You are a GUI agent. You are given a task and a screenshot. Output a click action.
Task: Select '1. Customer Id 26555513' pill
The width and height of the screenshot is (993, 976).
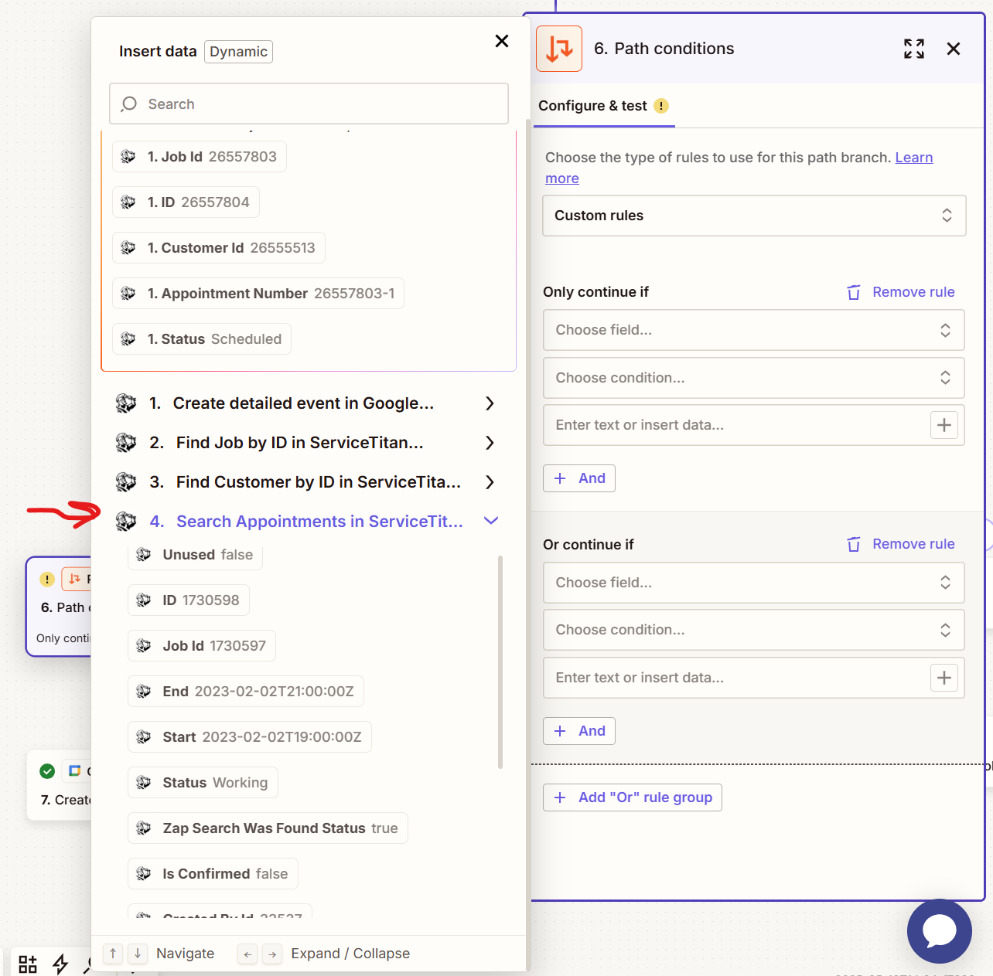219,248
